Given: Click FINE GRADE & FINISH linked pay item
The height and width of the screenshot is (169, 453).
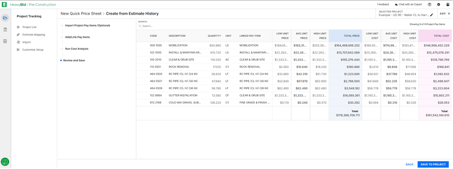Looking at the screenshot, I should tap(254, 102).
